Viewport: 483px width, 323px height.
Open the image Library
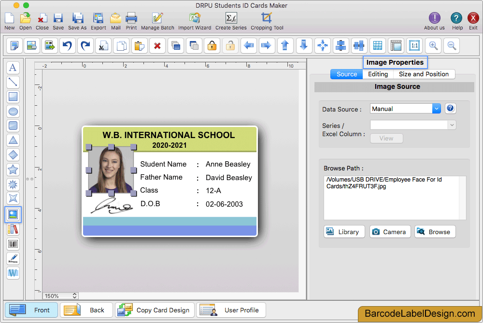344,232
